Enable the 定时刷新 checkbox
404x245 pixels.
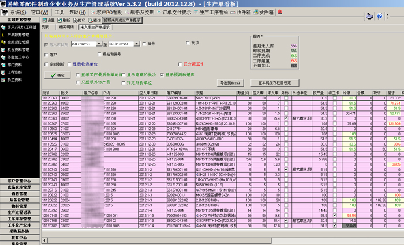pyautogui.click(x=47, y=64)
